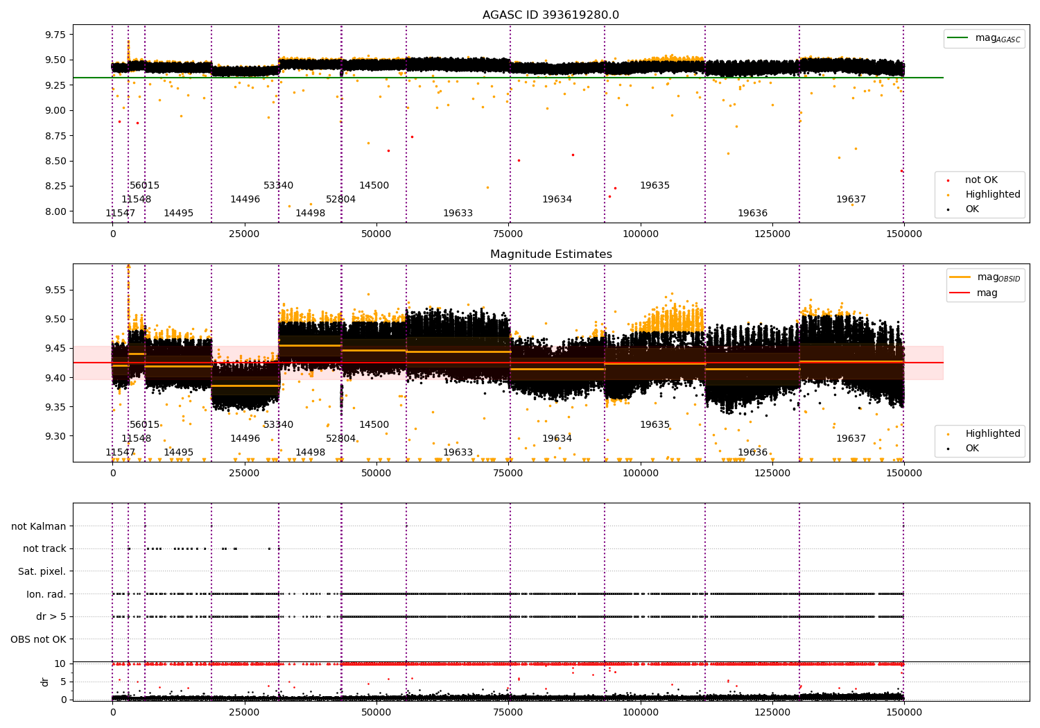This screenshot has height=728, width=1040.
Task: Click the 'OBS not OK' axis label
Action: 39,640
